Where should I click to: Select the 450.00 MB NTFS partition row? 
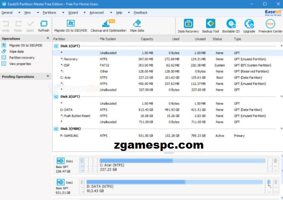[x=168, y=84]
